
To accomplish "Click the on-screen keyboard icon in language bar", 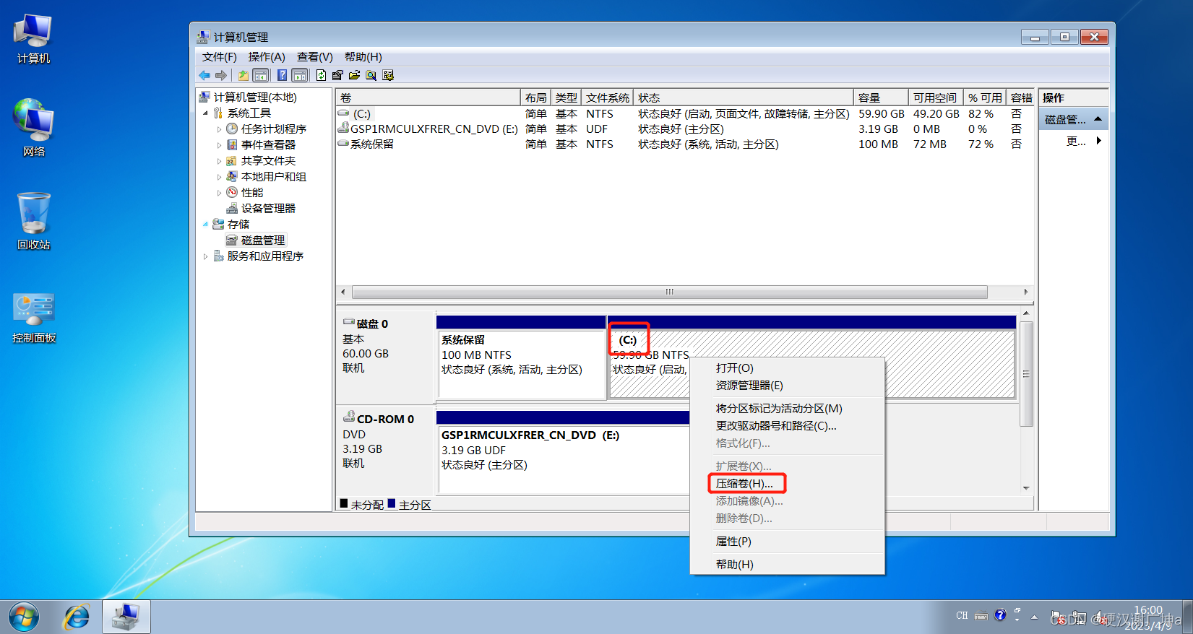I will coord(981,616).
